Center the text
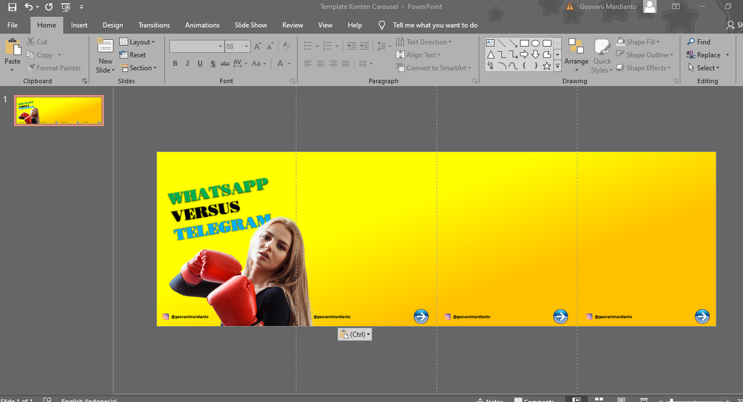Image resolution: width=743 pixels, height=402 pixels. tap(320, 64)
